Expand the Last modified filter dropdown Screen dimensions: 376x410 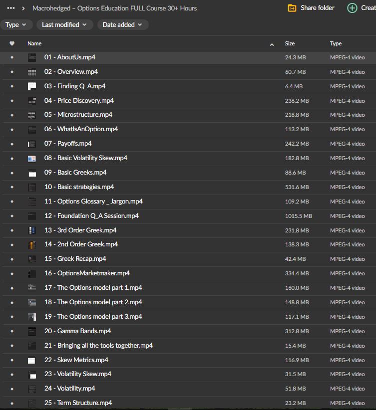[64, 25]
